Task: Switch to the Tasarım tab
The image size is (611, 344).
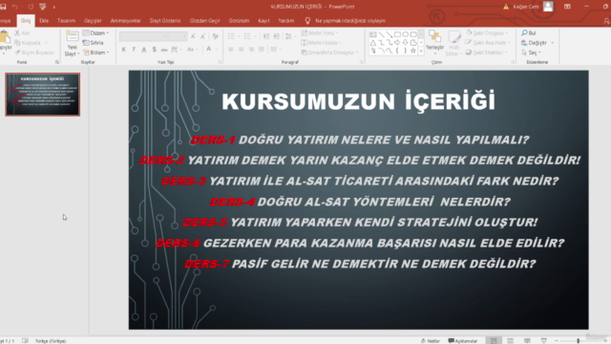Action: click(x=66, y=21)
